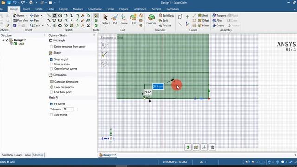Select Polar dimensions radio button
Screen dimensions: 297x167
coord(52,87)
